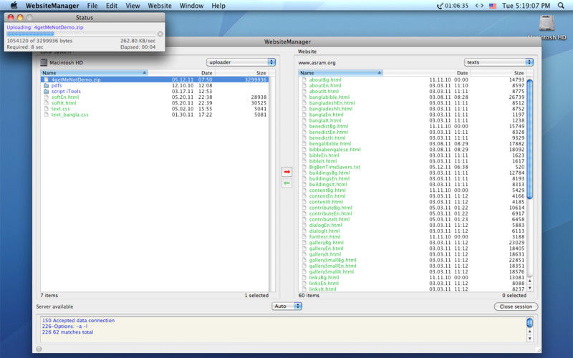Click the script iTools folder icon
This screenshot has width=573, height=358.
point(46,92)
